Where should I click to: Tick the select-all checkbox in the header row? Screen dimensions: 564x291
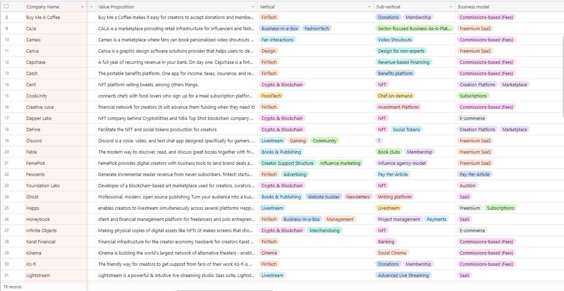click(x=6, y=6)
